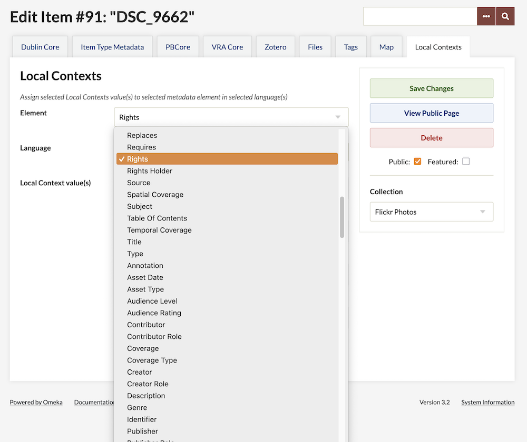Switch to the Dublin Core tab
The image size is (527, 442).
coord(40,47)
